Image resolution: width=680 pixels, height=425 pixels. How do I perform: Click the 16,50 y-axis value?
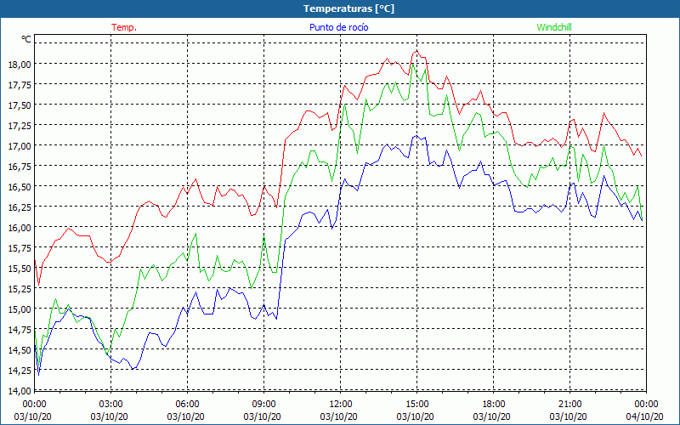coord(20,186)
